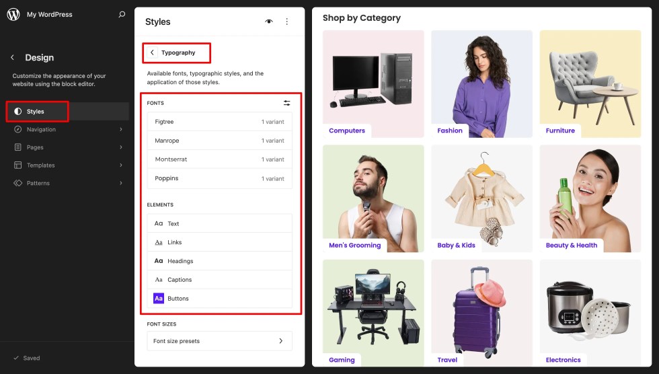The width and height of the screenshot is (659, 374).
Task: Click the Gaming category label
Action: click(x=342, y=360)
